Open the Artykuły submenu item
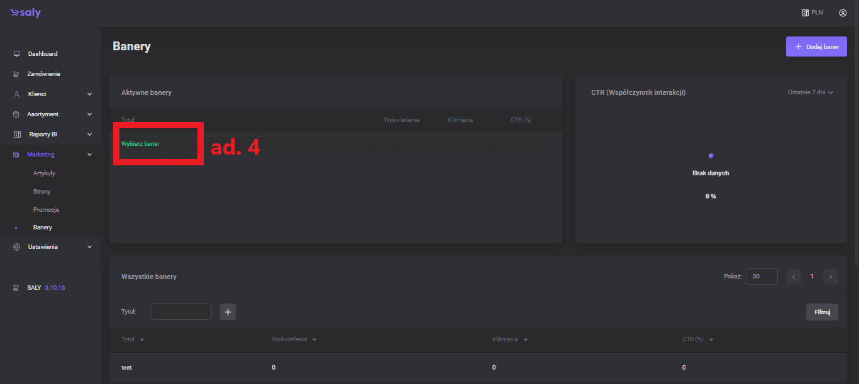Screen dimensions: 859x384 pyautogui.click(x=44, y=173)
